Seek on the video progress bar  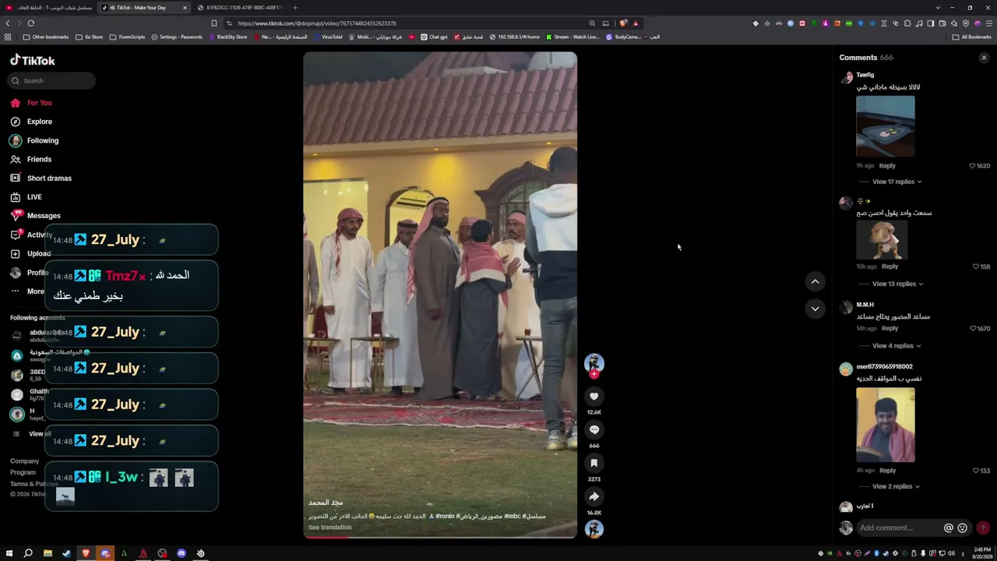[440, 537]
